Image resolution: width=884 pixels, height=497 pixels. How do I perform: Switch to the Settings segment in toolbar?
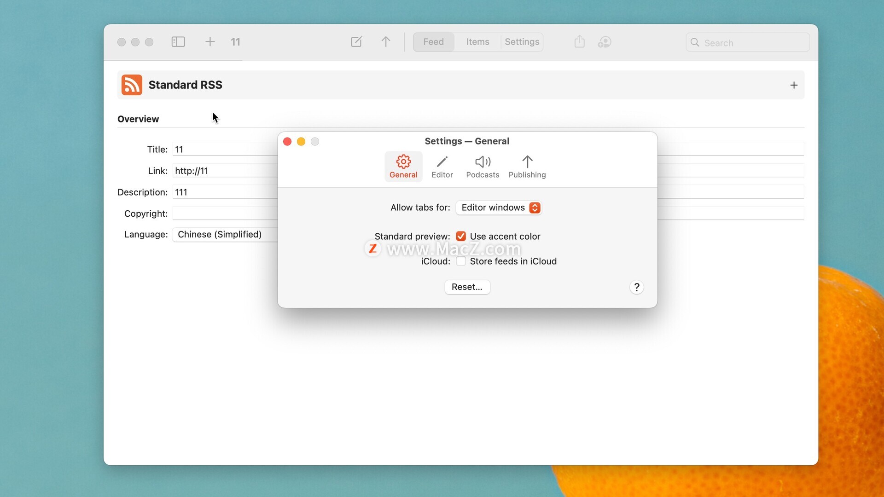522,42
